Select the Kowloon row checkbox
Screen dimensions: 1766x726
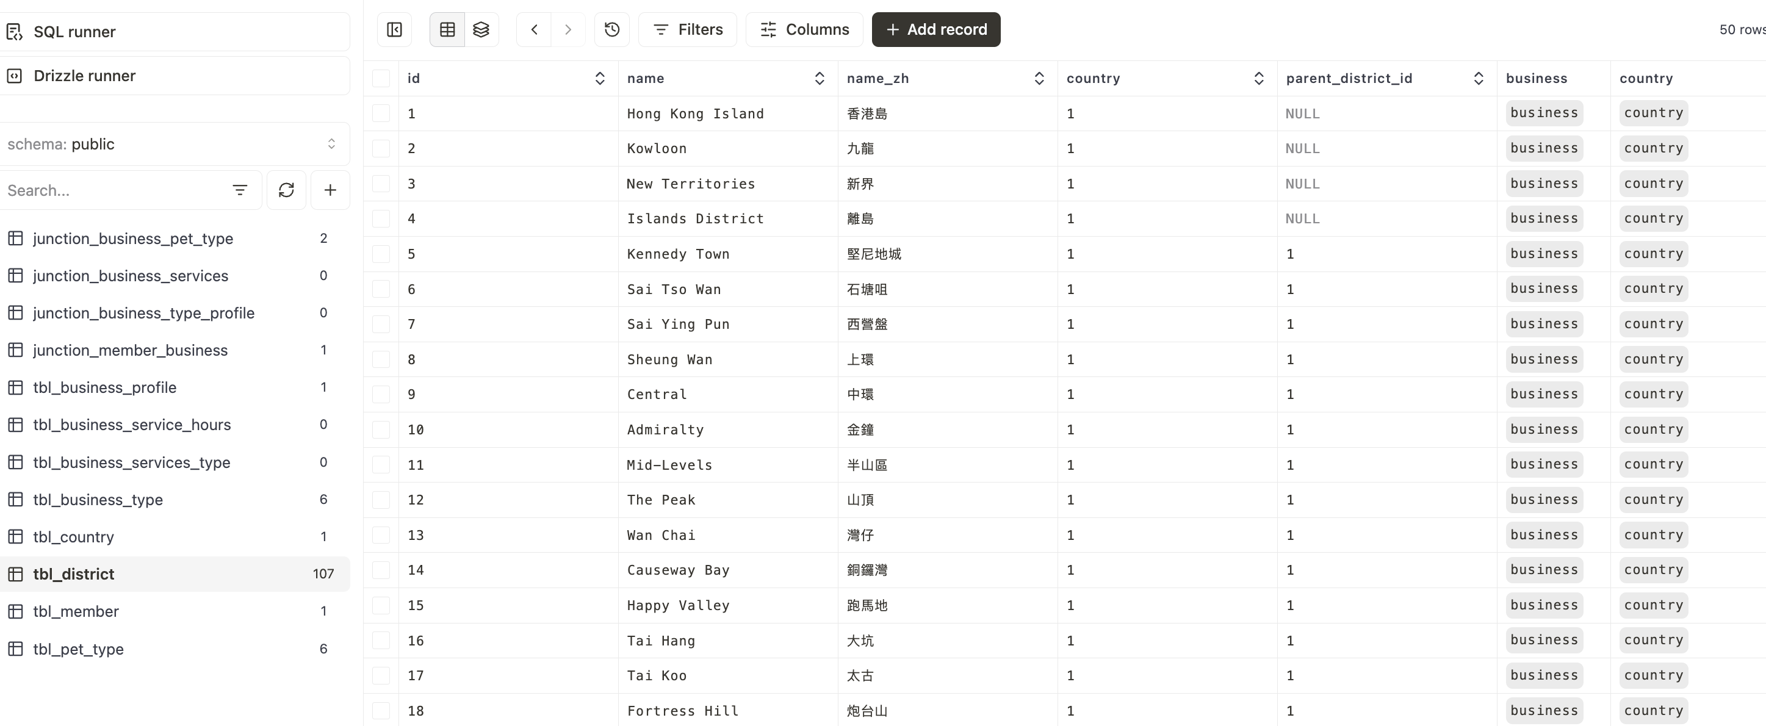click(381, 149)
